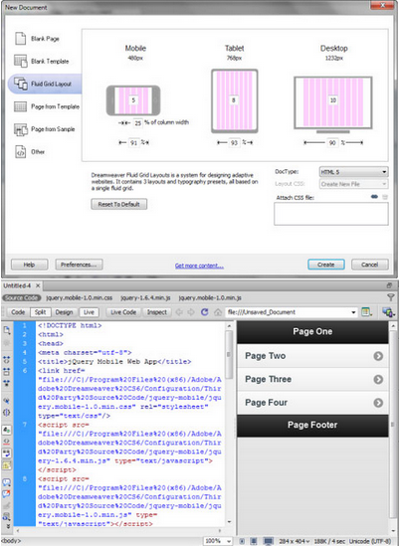Click the Apply Comment icon

click(x=7, y=482)
